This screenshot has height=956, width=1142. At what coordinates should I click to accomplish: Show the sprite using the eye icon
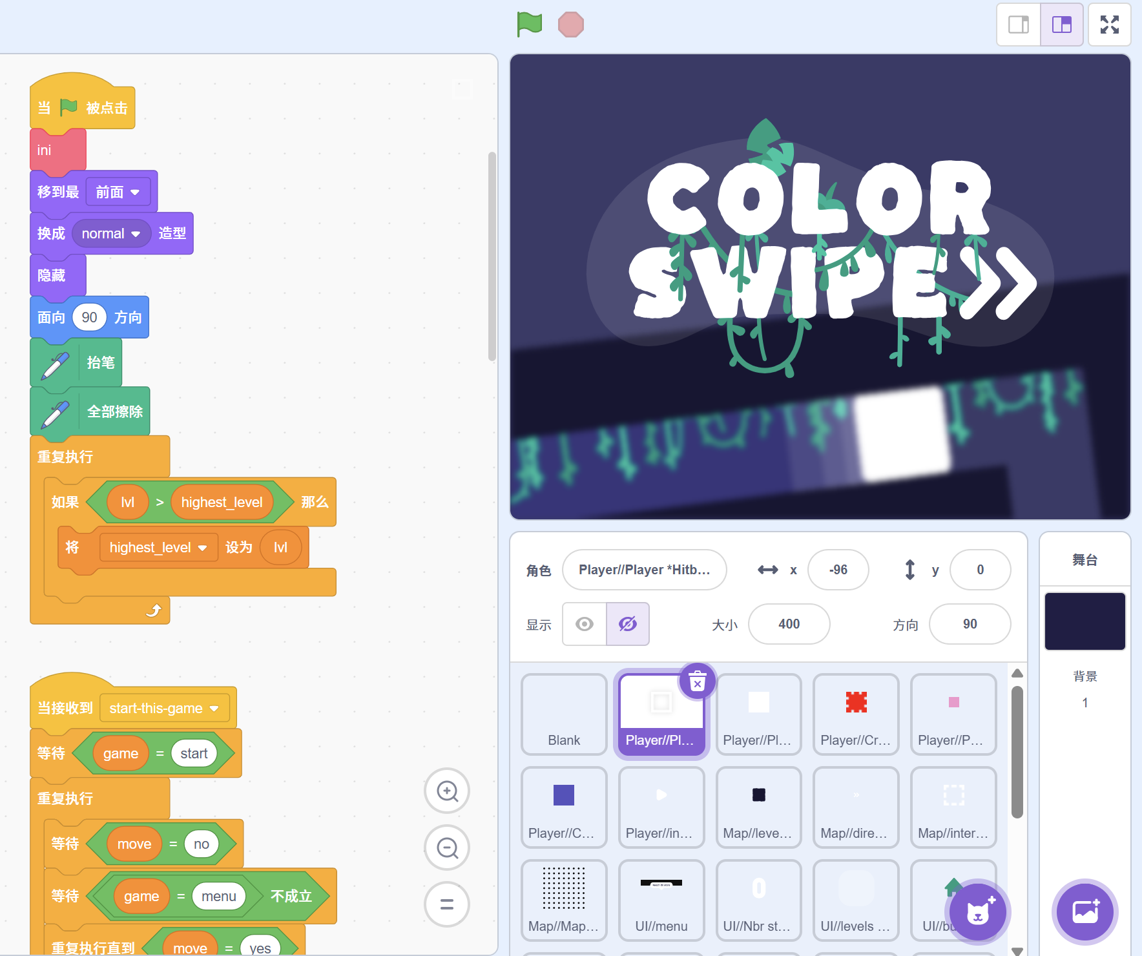pos(585,624)
